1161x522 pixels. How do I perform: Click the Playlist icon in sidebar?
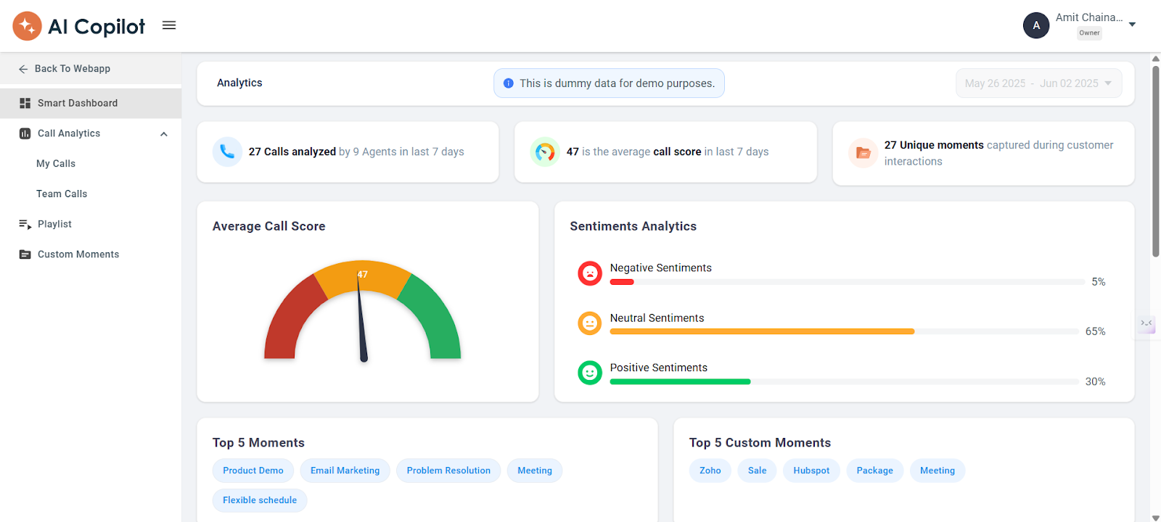pos(25,224)
